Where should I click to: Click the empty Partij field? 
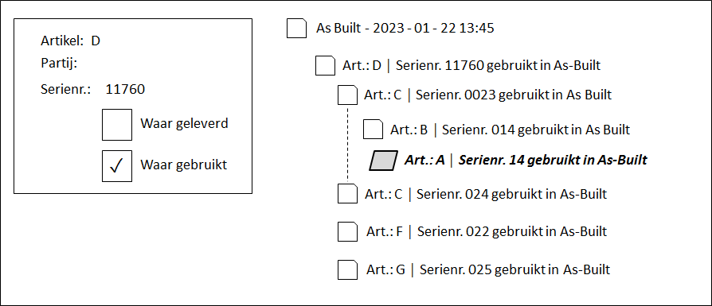point(136,64)
